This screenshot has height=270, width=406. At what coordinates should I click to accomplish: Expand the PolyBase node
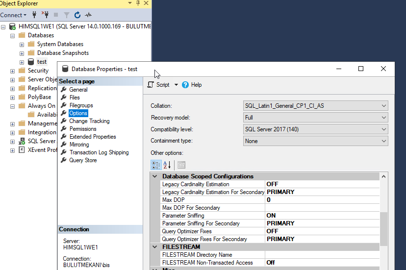[12, 98]
